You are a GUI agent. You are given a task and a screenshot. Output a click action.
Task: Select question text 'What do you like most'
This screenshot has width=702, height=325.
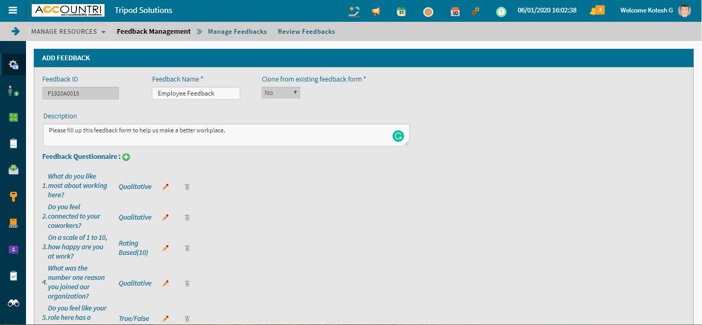pyautogui.click(x=77, y=185)
